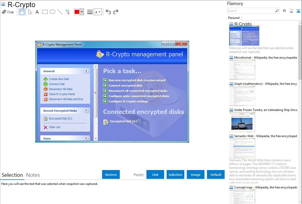Redo the last annotation
The height and width of the screenshot is (204, 302).
click(x=116, y=12)
